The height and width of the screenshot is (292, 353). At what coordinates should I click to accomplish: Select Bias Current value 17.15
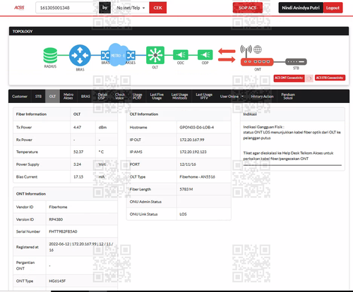tap(78, 177)
